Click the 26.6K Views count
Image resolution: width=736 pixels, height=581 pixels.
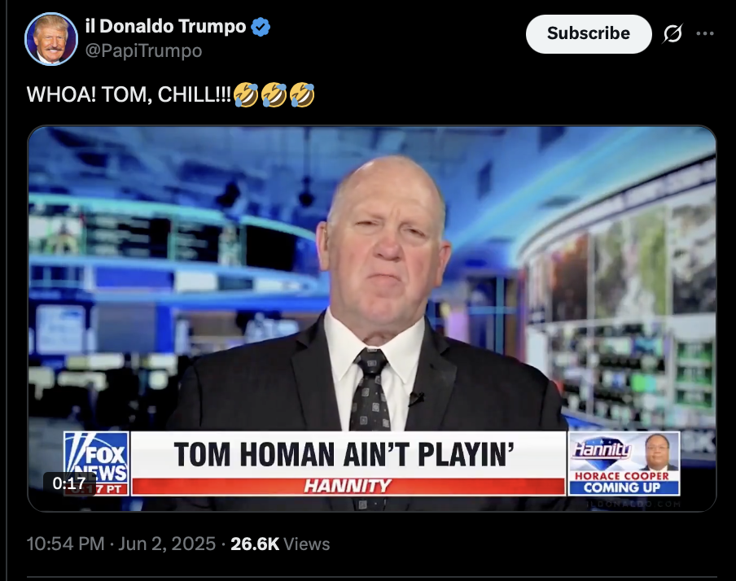coord(280,544)
